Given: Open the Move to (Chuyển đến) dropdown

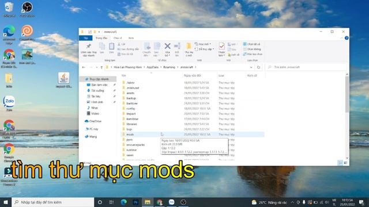Looking at the screenshot, I should pos(146,49).
